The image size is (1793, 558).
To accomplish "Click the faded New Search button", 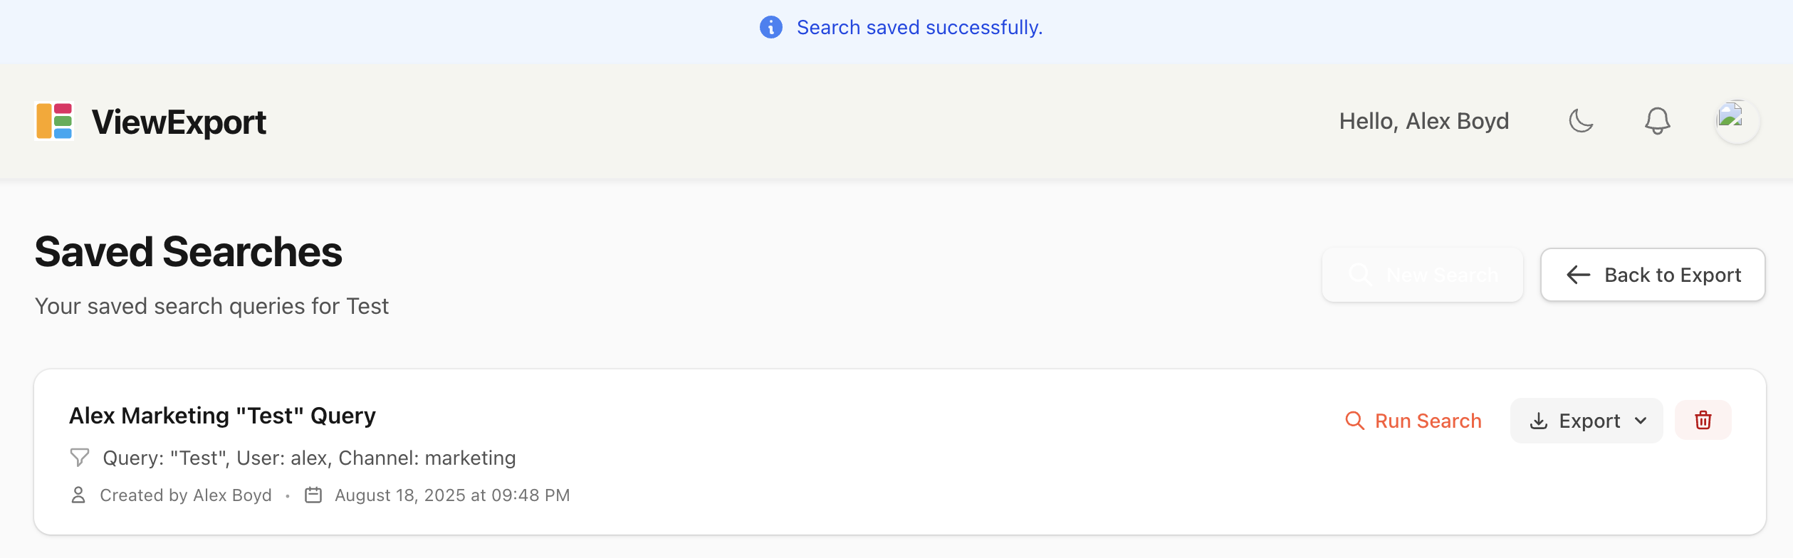I will coord(1422,275).
